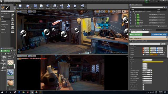Image resolution: width=168 pixels, height=94 pixels.
Task: Select Paint mode brush icon in Modes panel
Action: tap(8, 8)
